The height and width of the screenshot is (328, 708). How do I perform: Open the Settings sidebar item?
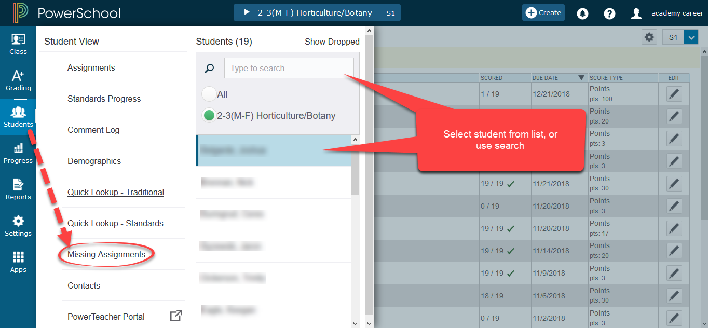tap(18, 226)
